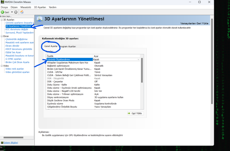
Task: Select the Düşey senkronizasyon row
Action: 93,97
